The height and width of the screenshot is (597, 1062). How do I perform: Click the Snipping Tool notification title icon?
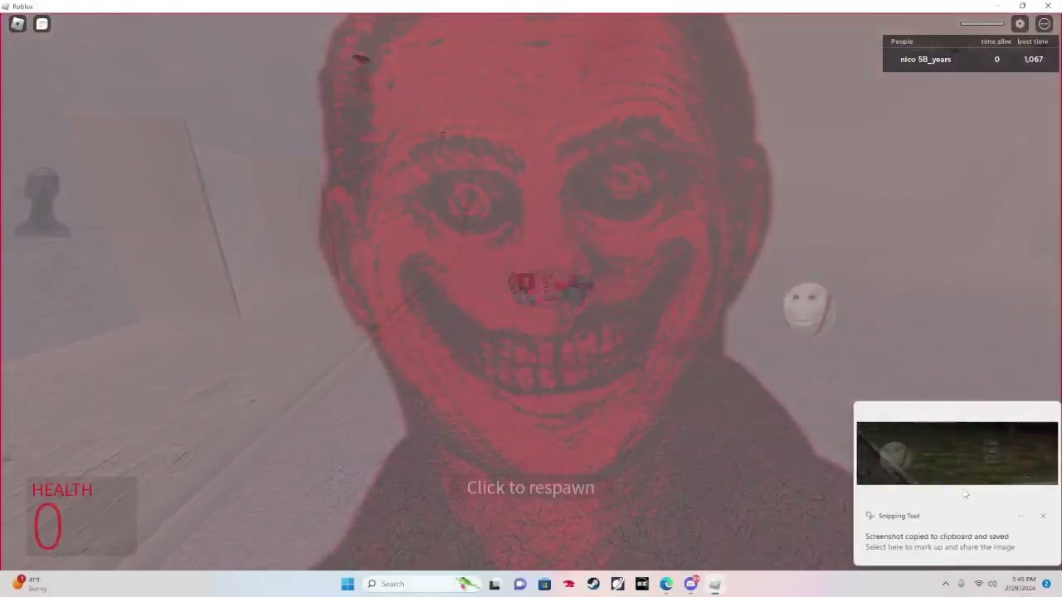click(870, 516)
